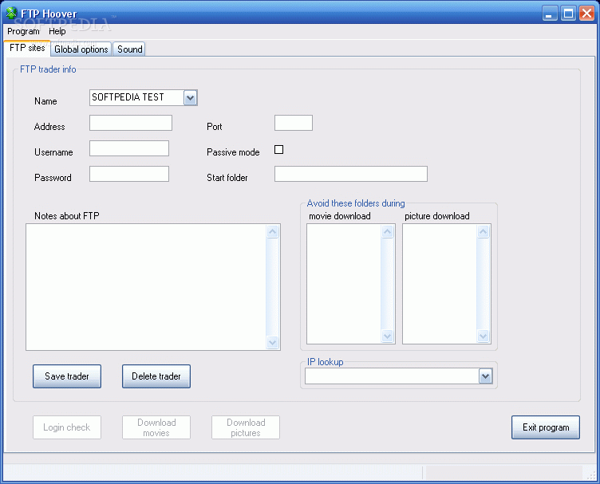Focus the Port input field
Screen dimensions: 600x484
(x=294, y=123)
